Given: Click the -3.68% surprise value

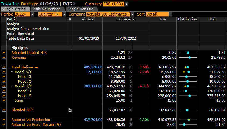Looking at the screenshot, I should 143,67.
